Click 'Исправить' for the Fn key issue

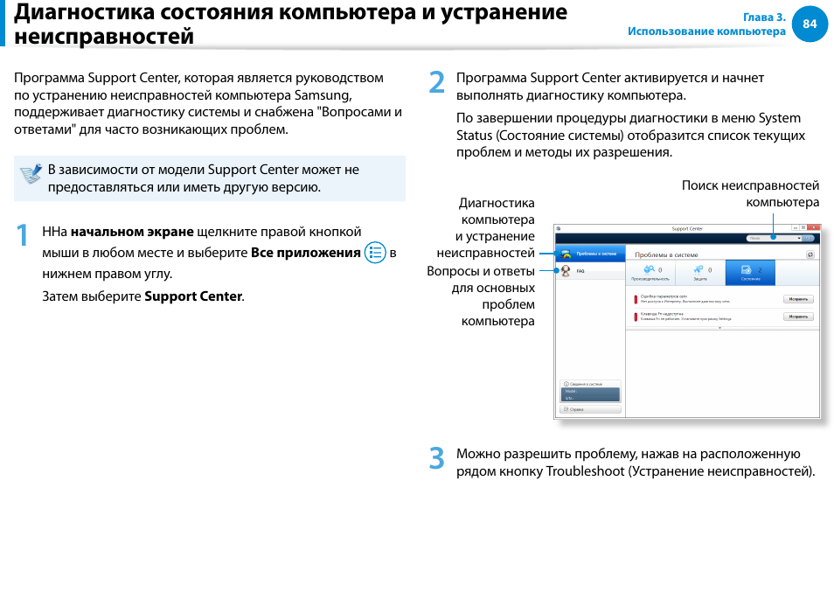coord(798,317)
